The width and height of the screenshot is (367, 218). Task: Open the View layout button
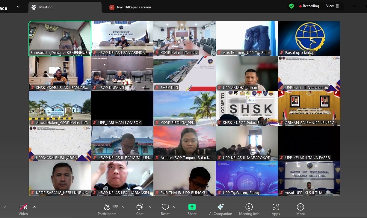333,6
